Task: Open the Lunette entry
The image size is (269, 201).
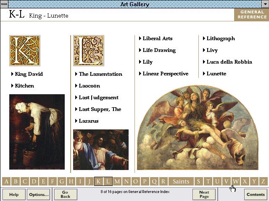Action: point(214,74)
